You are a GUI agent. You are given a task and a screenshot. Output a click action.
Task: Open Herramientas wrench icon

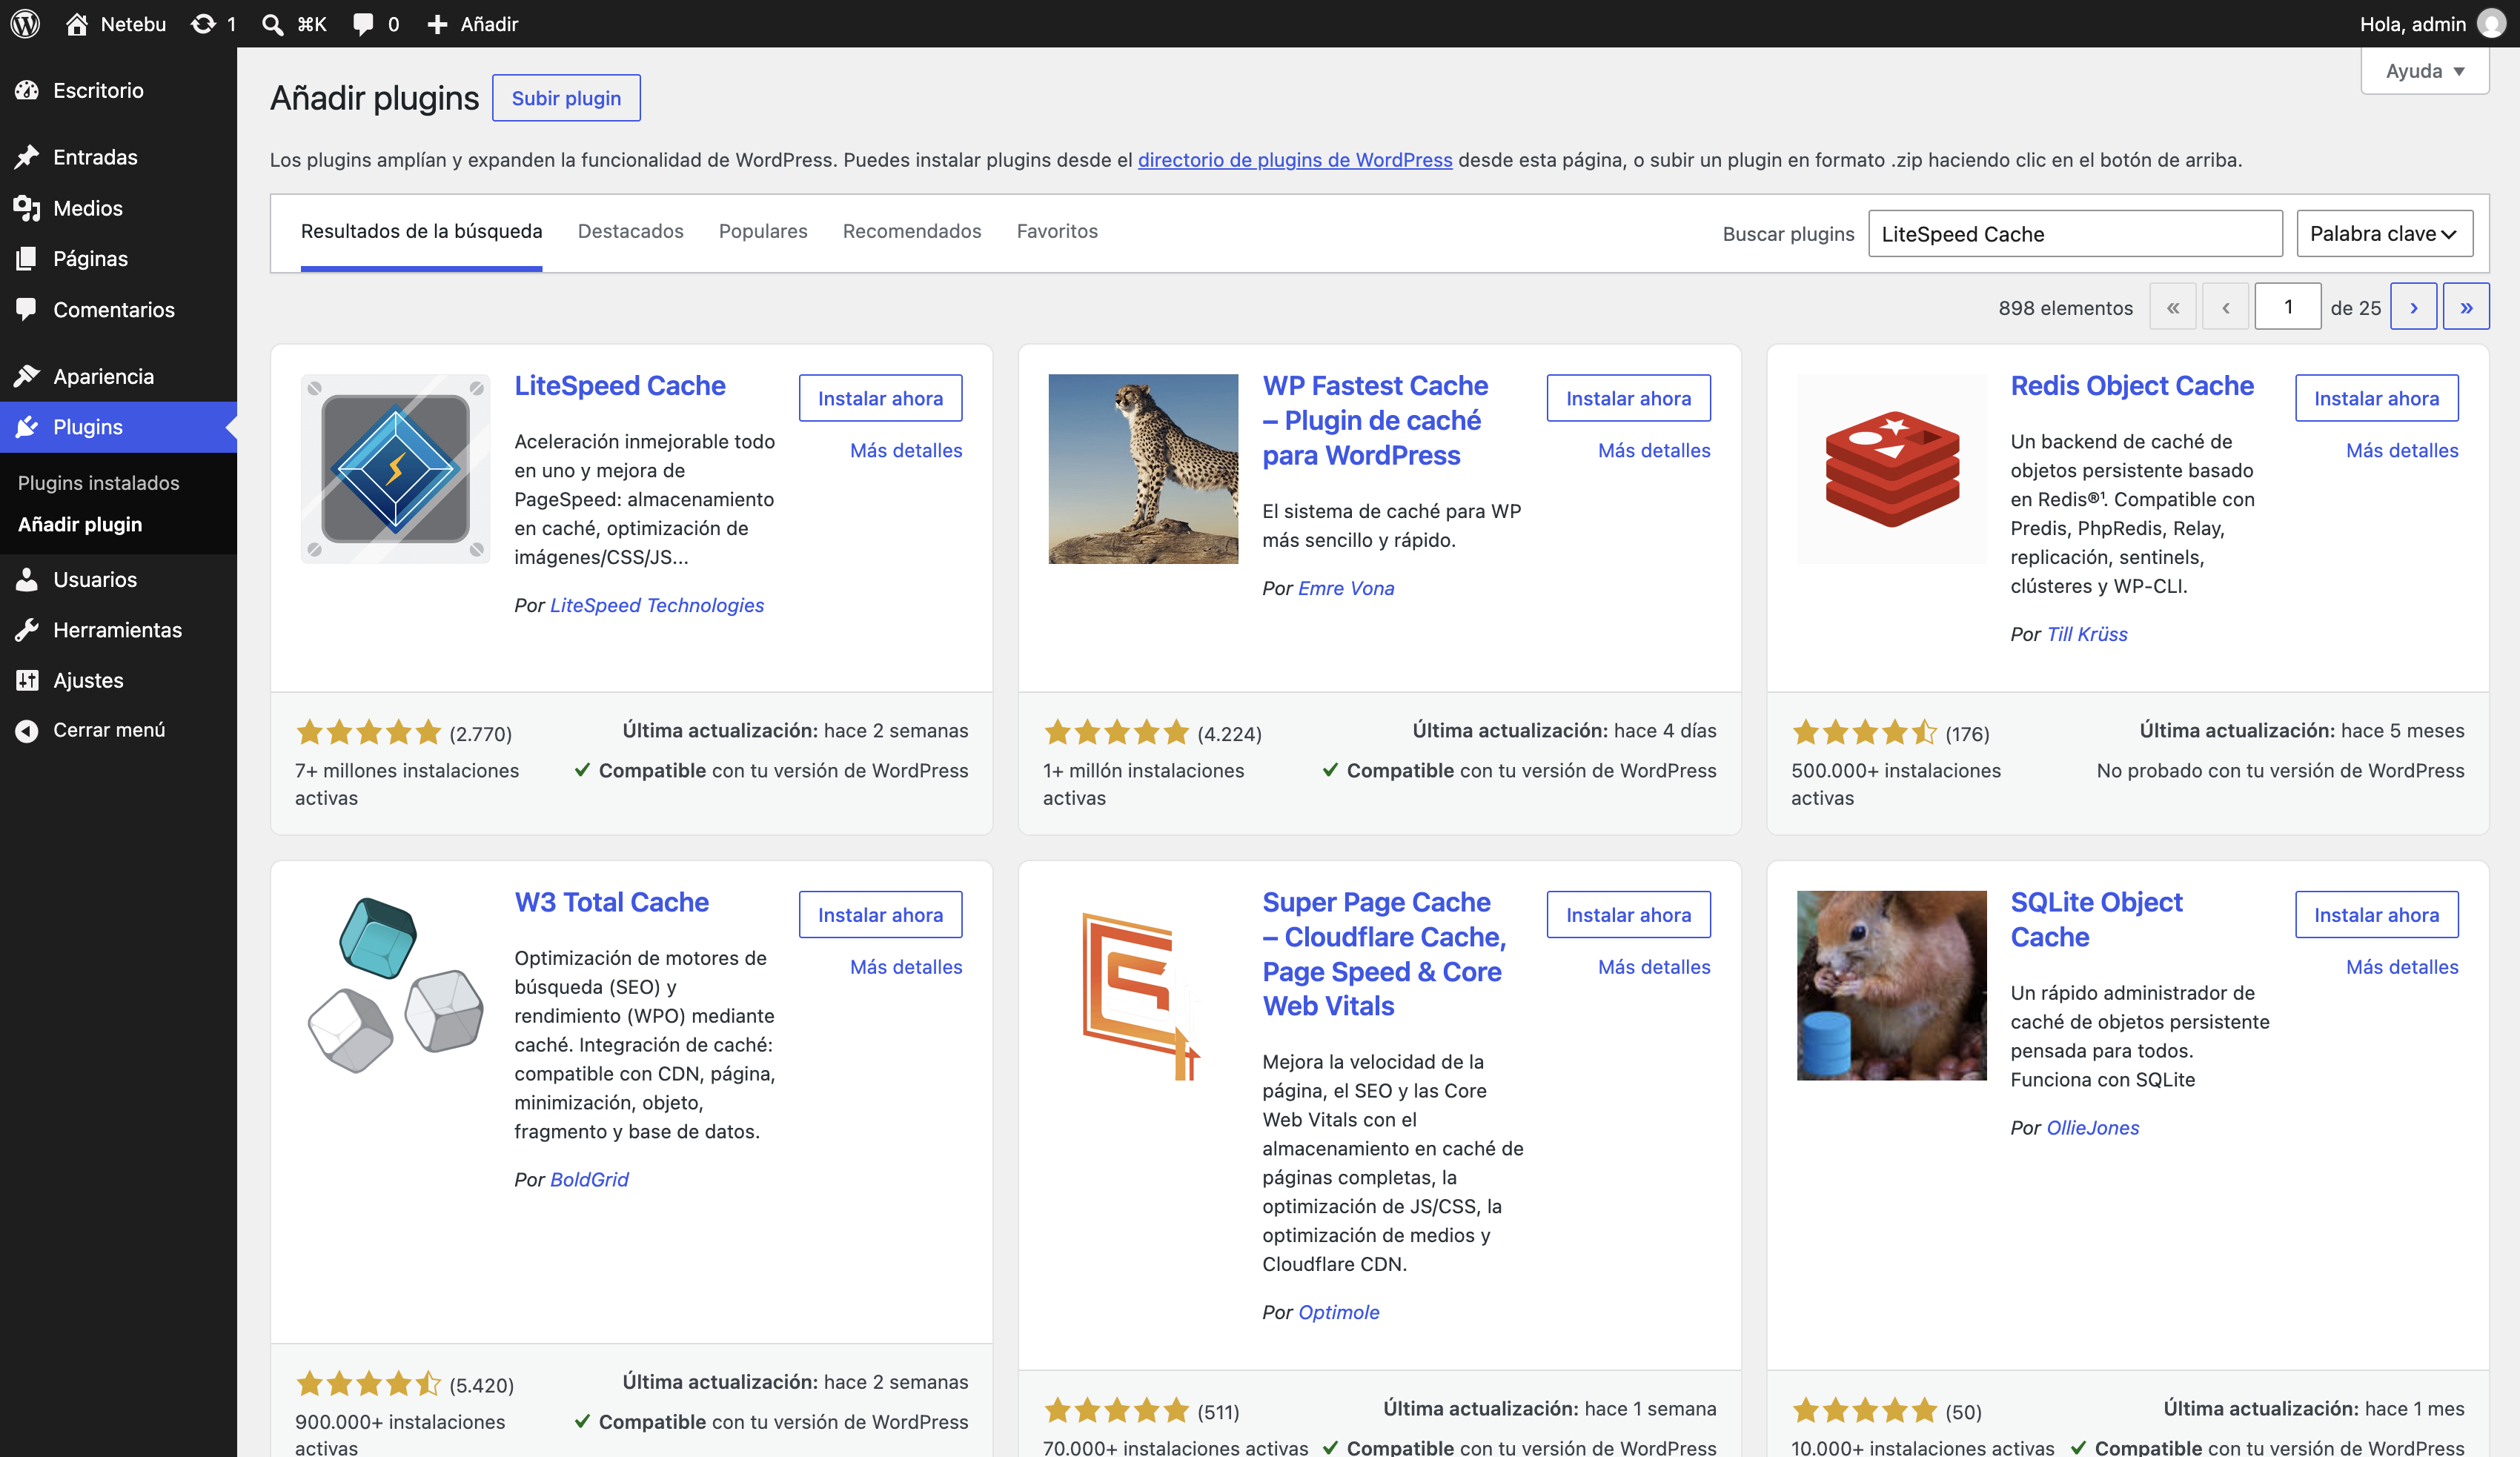point(27,630)
